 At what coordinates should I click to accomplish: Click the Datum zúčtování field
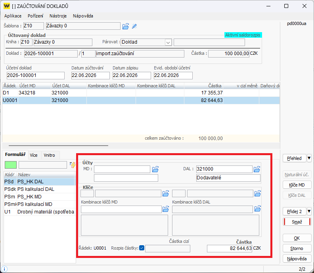(x=90, y=75)
